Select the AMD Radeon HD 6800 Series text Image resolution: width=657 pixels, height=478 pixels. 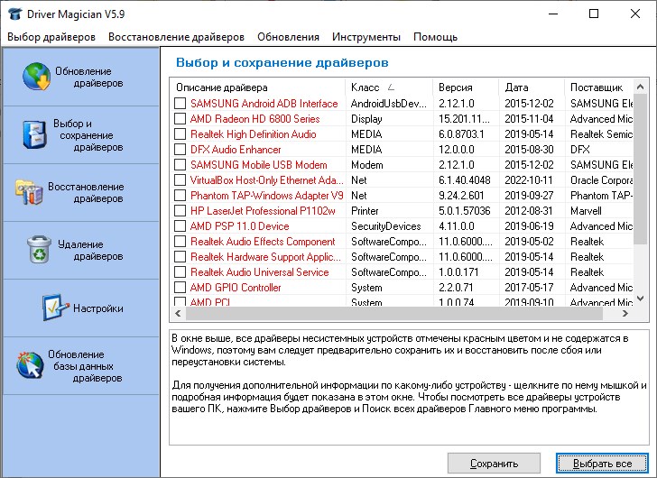254,119
